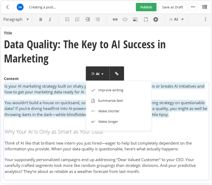Expand the AI dropdown in the main toolbar

click(177, 19)
